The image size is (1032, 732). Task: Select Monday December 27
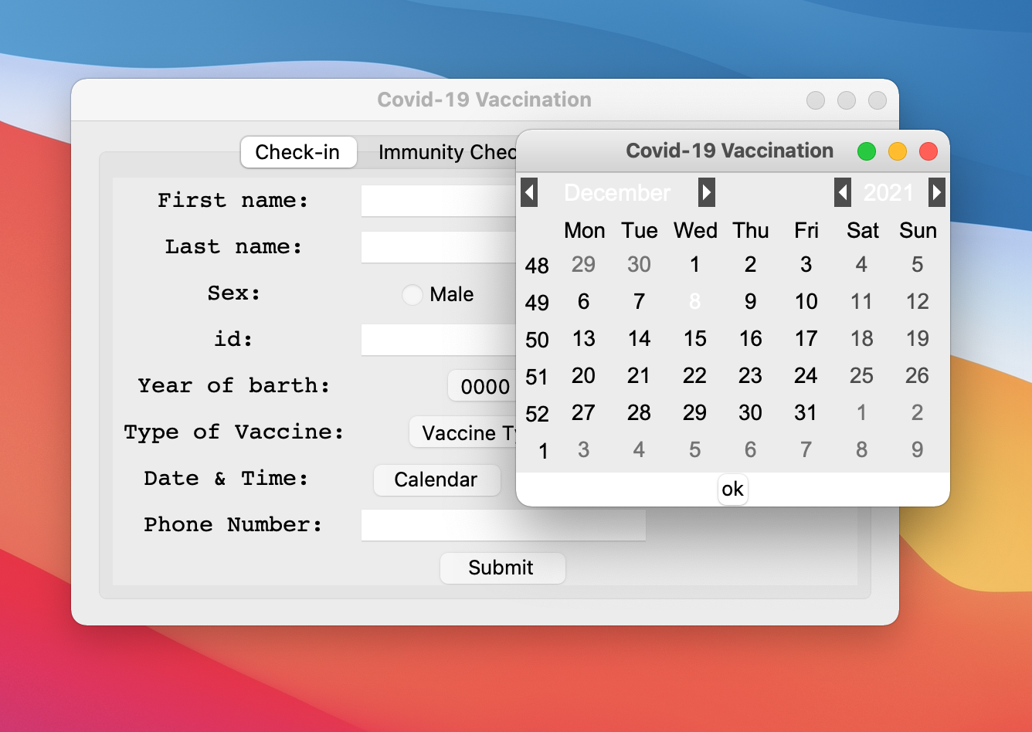[x=584, y=413]
